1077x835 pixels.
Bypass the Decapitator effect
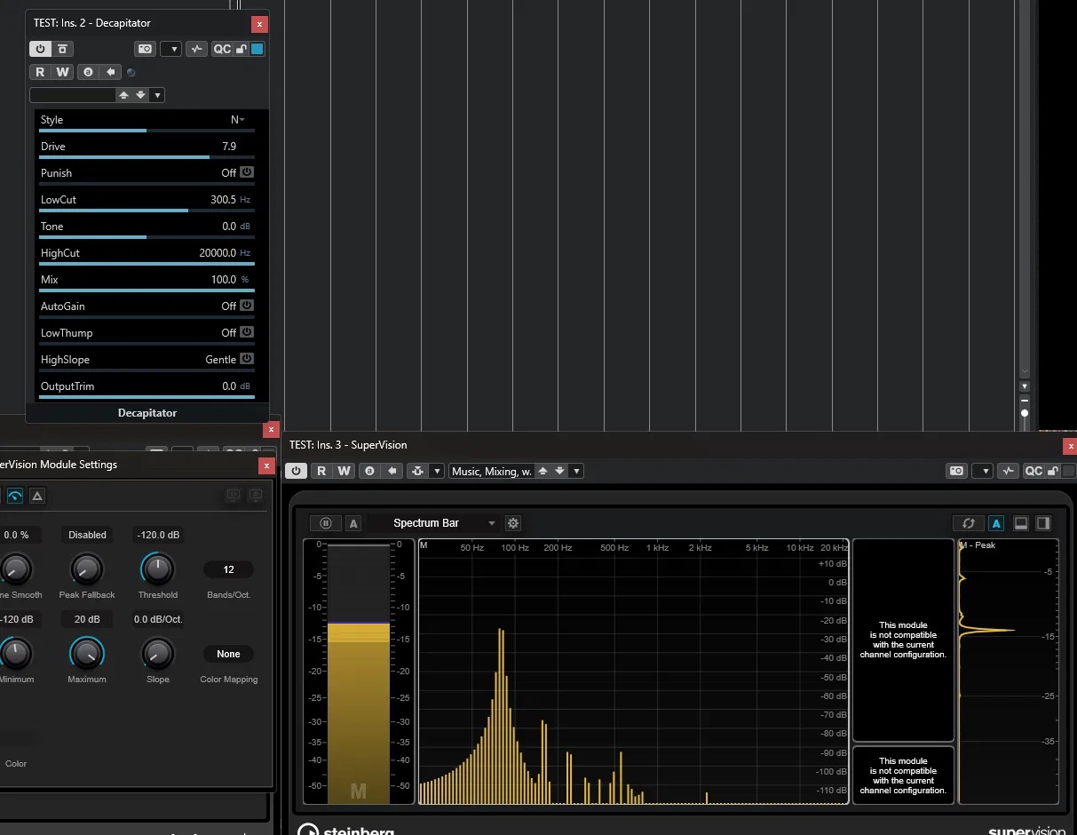tap(63, 49)
